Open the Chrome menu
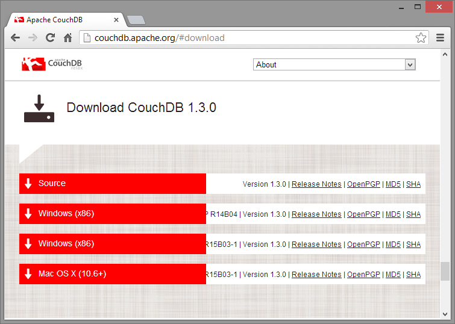This screenshot has width=455, height=324. click(x=440, y=38)
